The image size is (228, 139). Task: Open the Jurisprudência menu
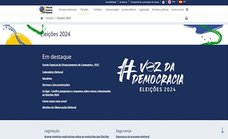[x=129, y=10]
